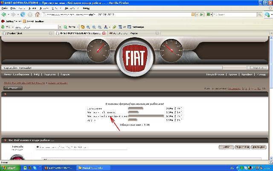Click the Reload page icon

[x=23, y=15]
